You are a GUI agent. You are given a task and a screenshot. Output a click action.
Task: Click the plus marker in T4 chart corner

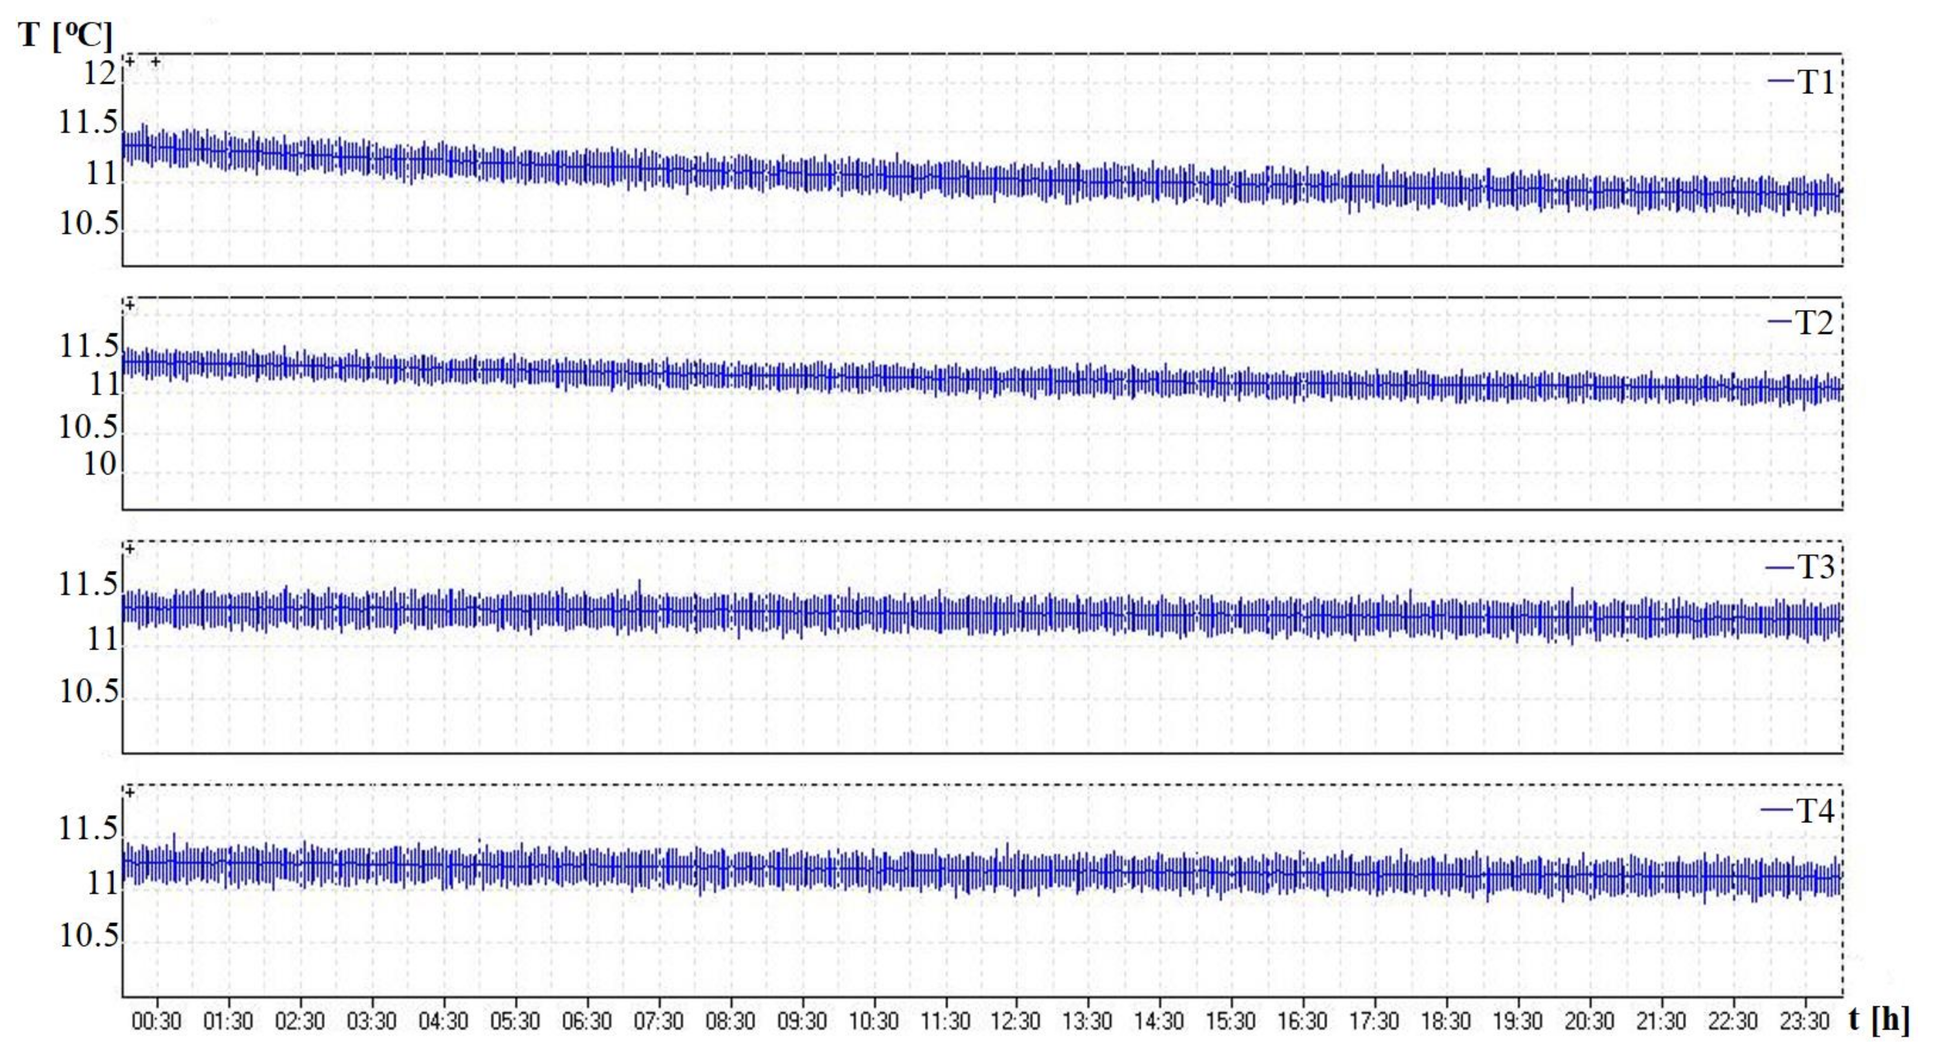[x=131, y=793]
